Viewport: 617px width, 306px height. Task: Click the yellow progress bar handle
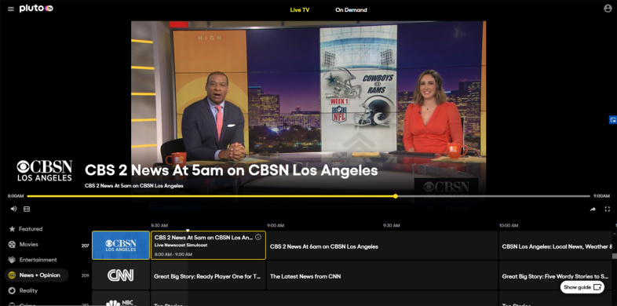click(395, 196)
